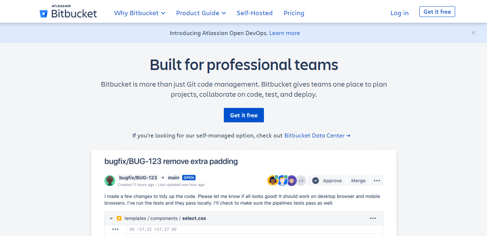Open the select.css file options menu

tap(373, 218)
